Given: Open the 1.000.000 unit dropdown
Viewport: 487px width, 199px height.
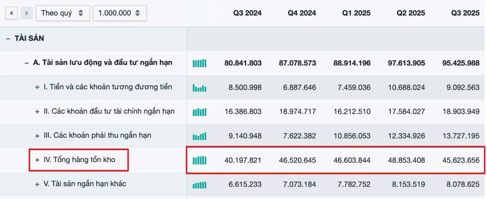Looking at the screenshot, I should (120, 13).
